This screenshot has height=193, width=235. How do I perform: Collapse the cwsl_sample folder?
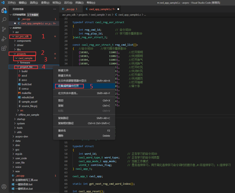point(16,58)
